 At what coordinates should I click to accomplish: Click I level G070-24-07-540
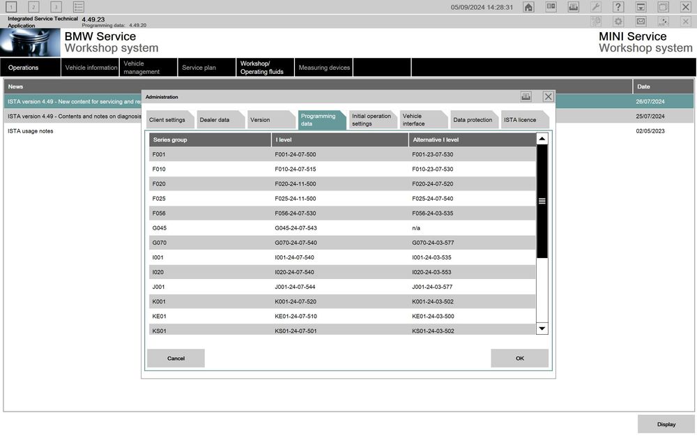point(296,243)
